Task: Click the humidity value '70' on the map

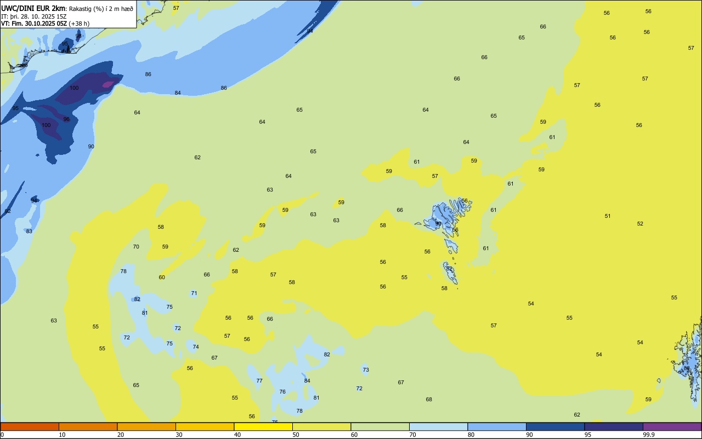Action: click(x=136, y=246)
